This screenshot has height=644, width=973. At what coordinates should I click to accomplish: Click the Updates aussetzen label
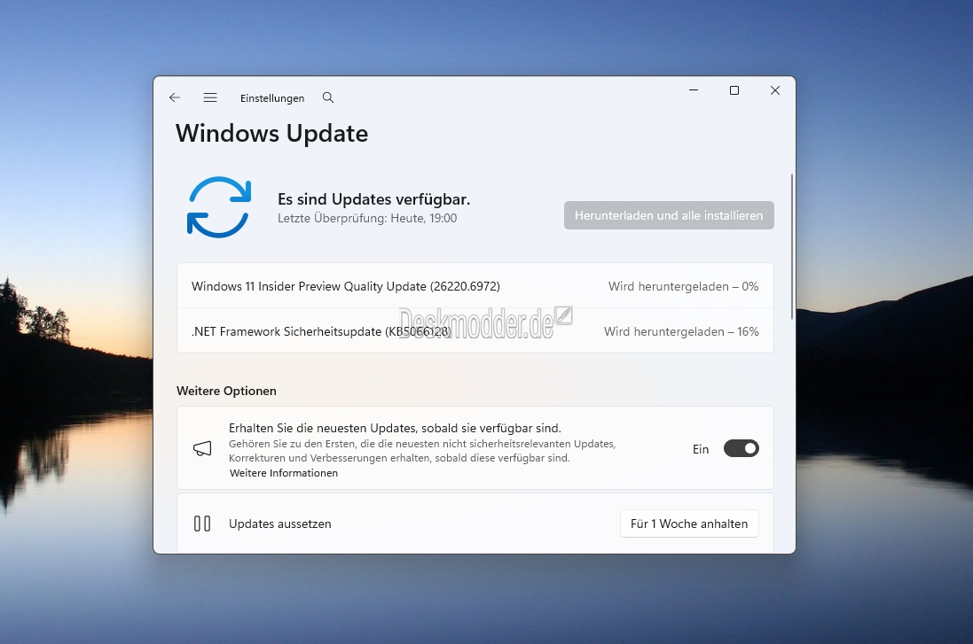pos(280,524)
